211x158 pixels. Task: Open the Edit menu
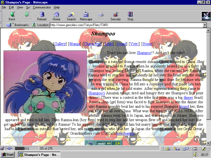11,7
